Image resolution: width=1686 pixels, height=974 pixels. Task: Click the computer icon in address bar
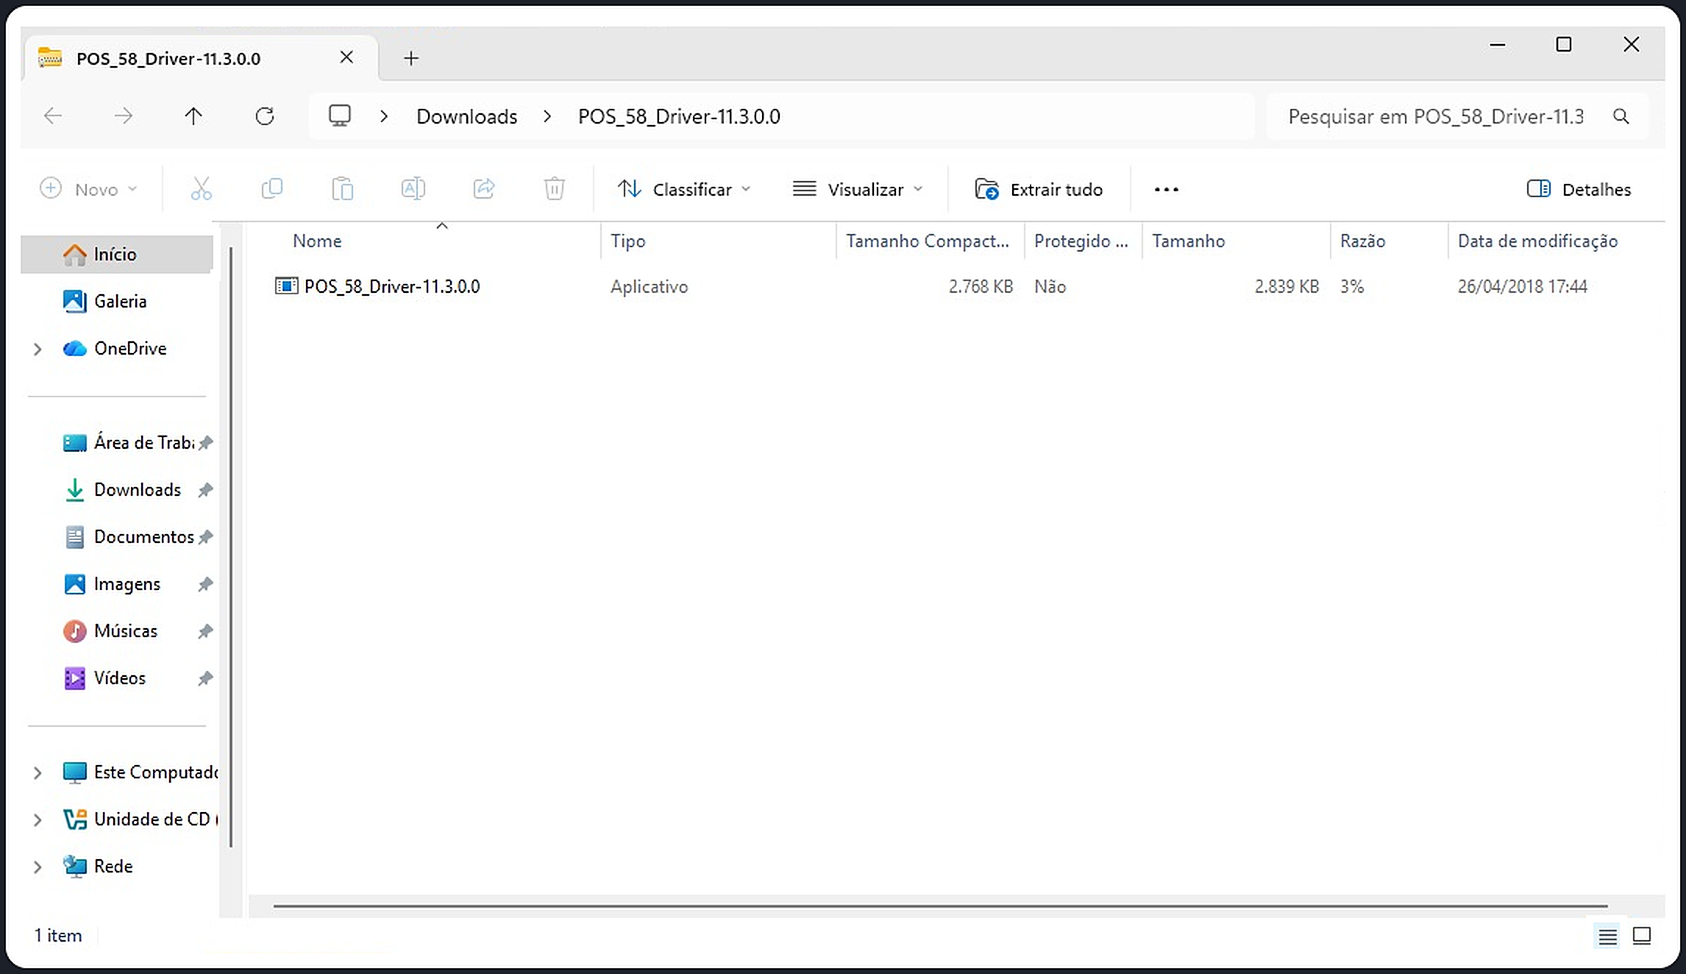(339, 116)
